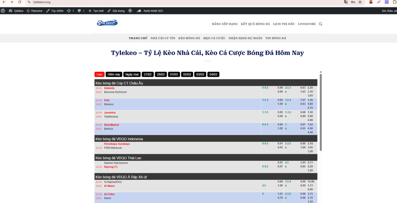Open KẾT QUẢ BÓNG ĐÁ page
The width and height of the screenshot is (397, 203).
click(x=255, y=24)
